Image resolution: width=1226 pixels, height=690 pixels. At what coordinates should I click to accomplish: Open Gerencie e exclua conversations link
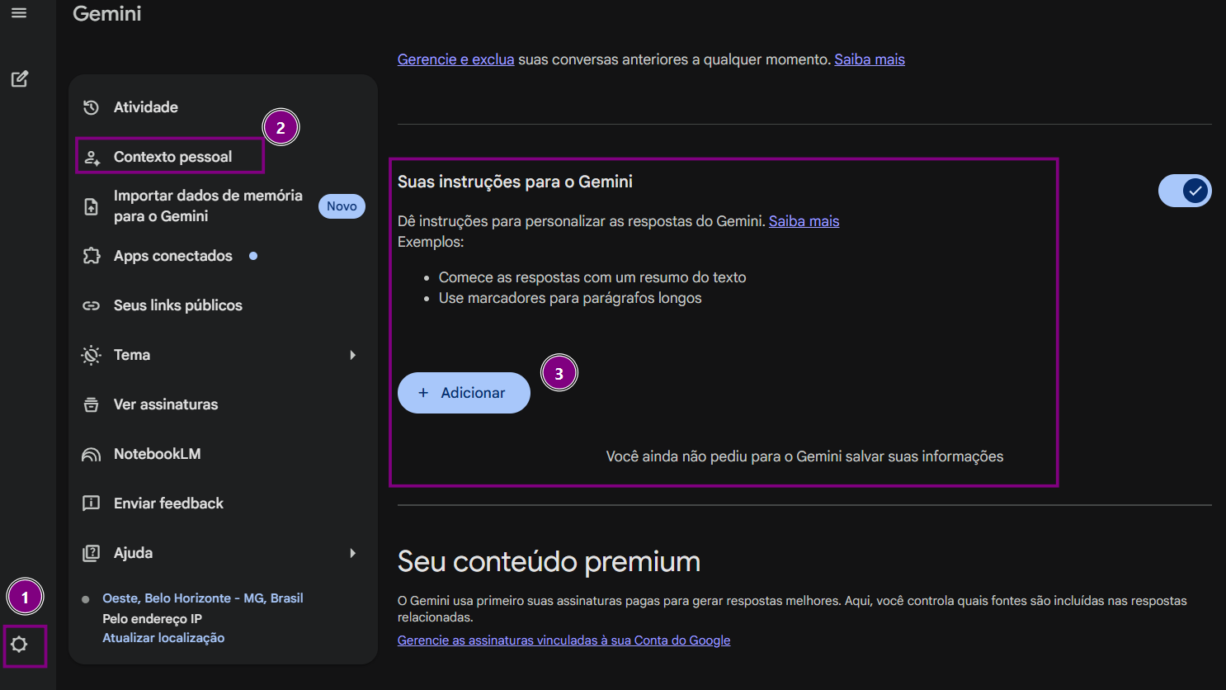point(455,59)
